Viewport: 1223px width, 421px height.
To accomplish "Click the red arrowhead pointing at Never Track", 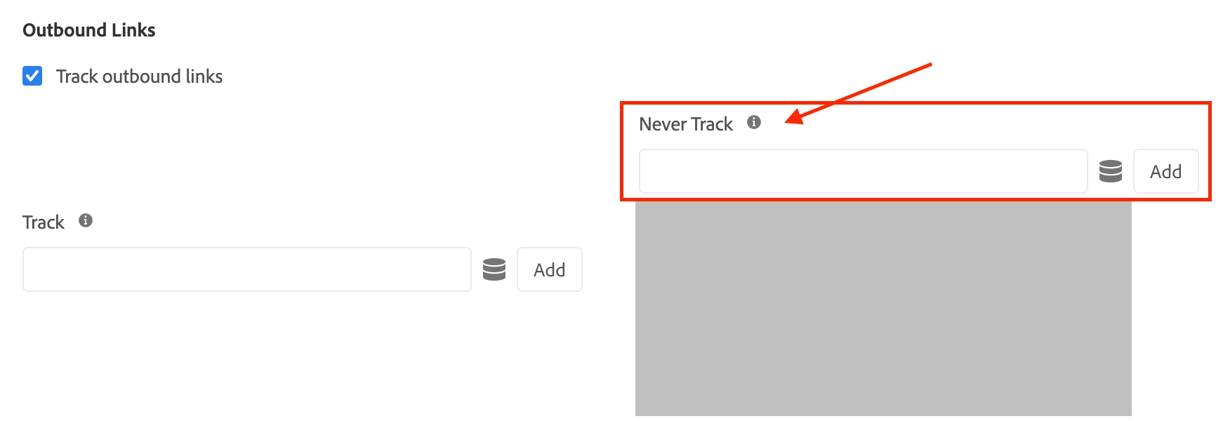I will [795, 117].
